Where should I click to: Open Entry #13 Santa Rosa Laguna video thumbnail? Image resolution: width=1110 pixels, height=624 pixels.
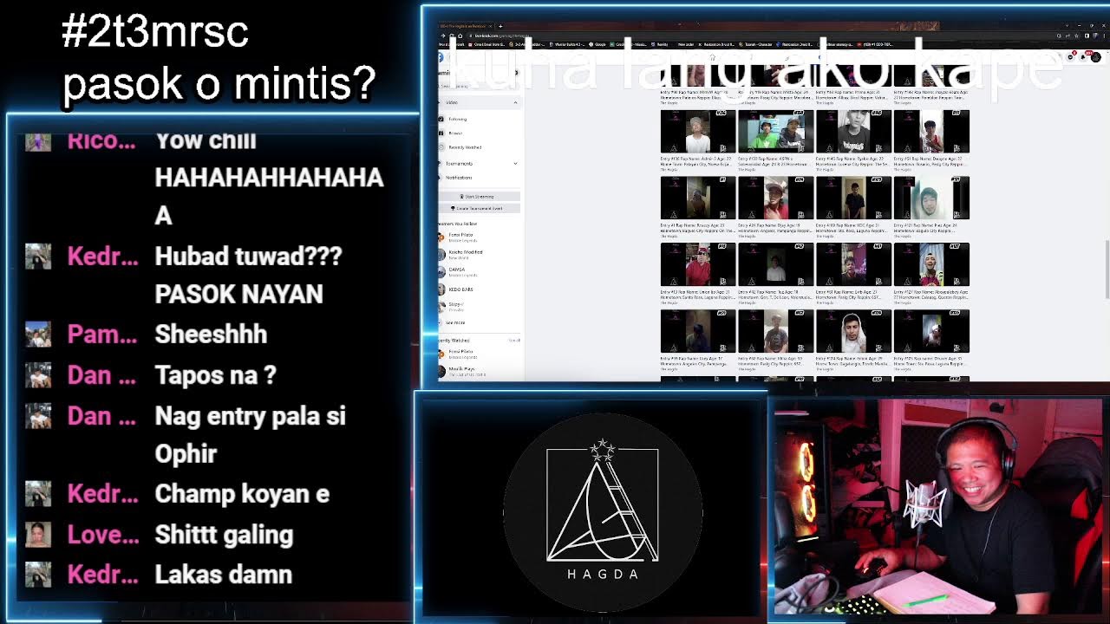pos(698,264)
